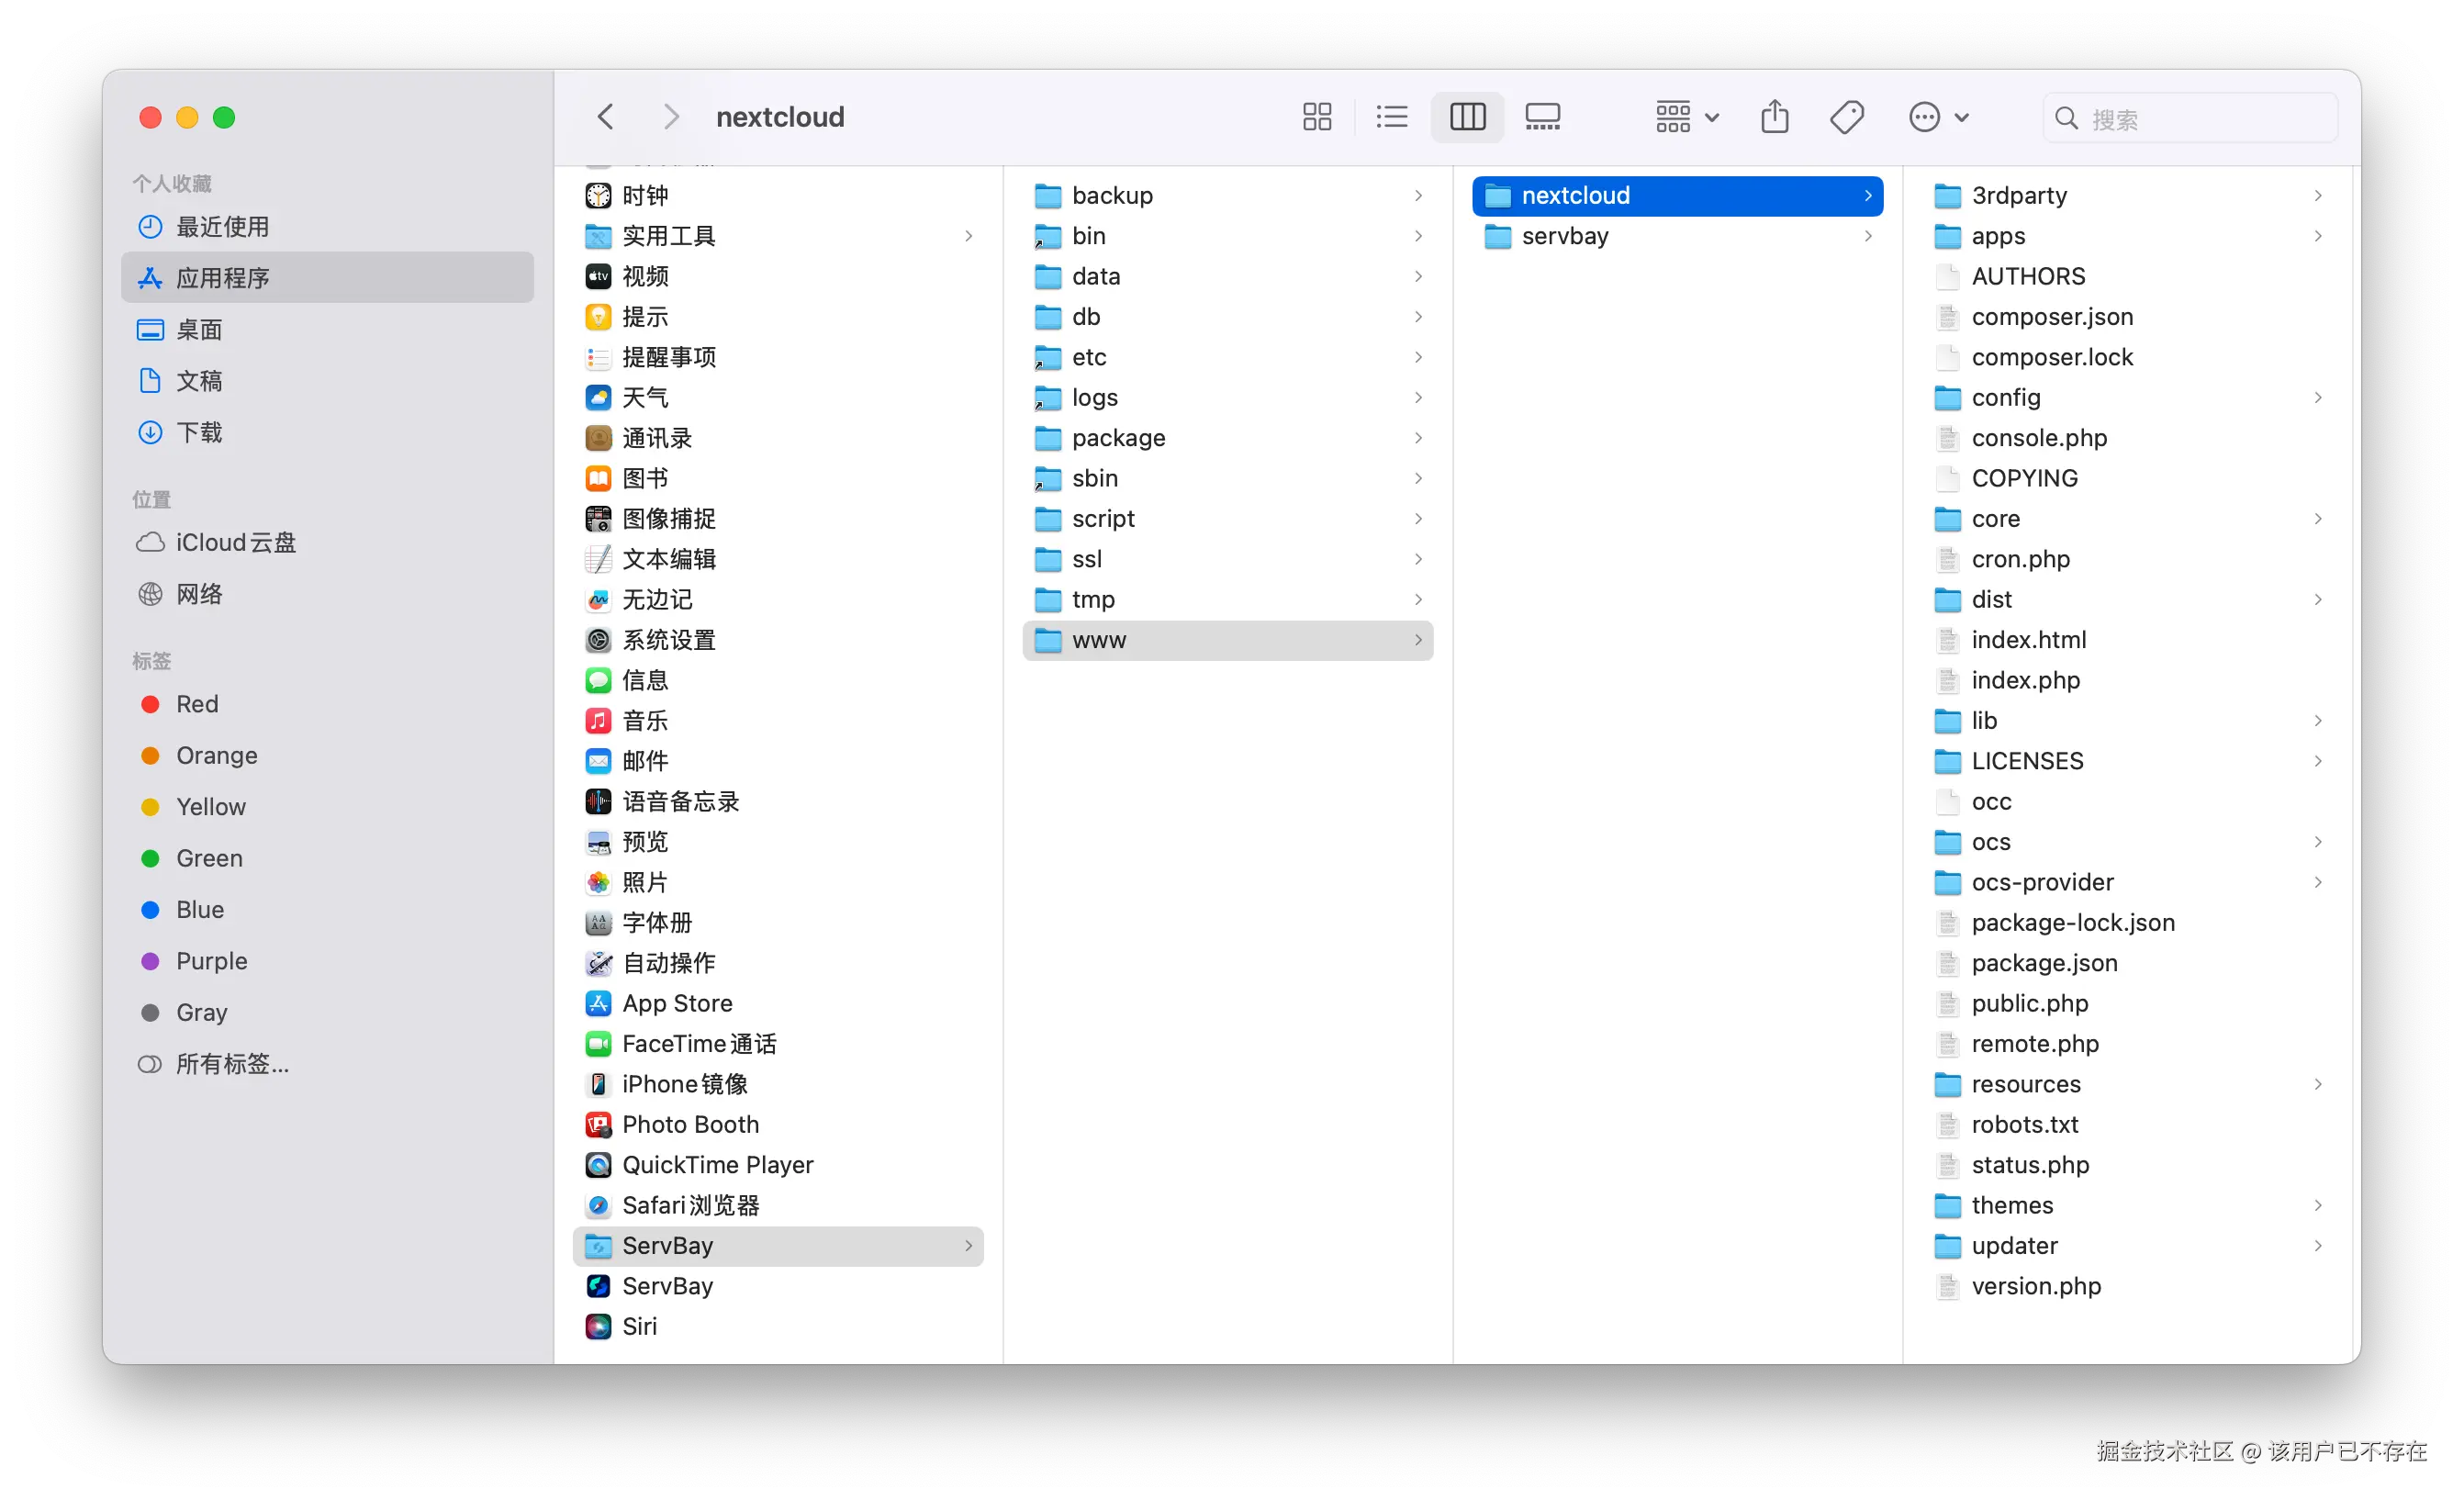Select the Purple tag in sidebar

click(x=211, y=961)
